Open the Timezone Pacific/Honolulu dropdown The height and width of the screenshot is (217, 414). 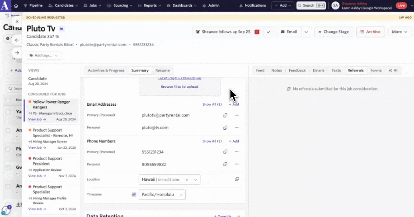[162, 194]
